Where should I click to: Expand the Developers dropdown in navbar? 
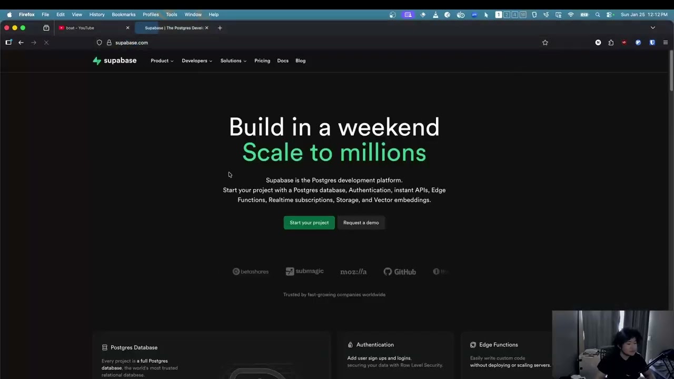pyautogui.click(x=197, y=61)
